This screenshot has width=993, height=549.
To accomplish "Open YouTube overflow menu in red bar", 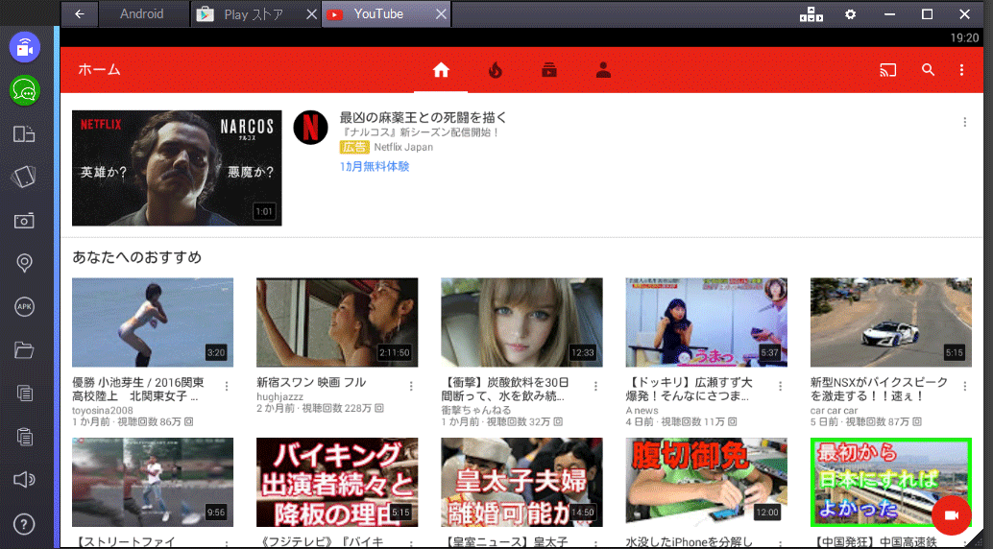I will [961, 70].
